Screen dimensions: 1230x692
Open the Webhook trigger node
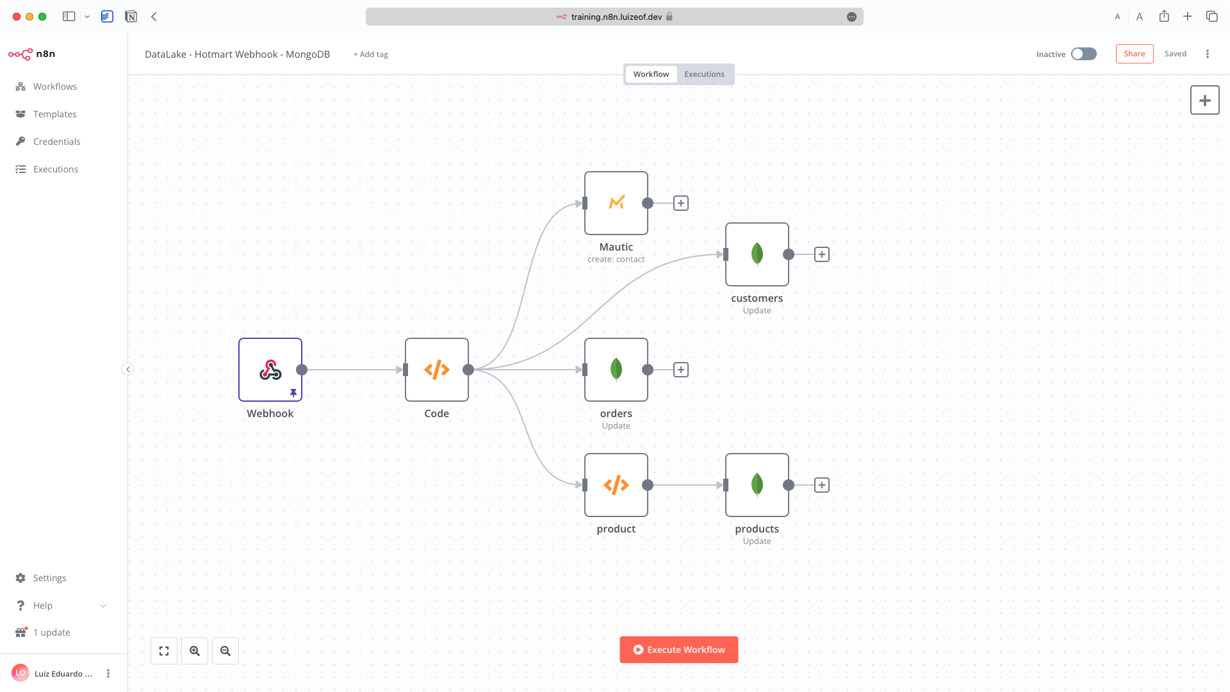pyautogui.click(x=270, y=369)
